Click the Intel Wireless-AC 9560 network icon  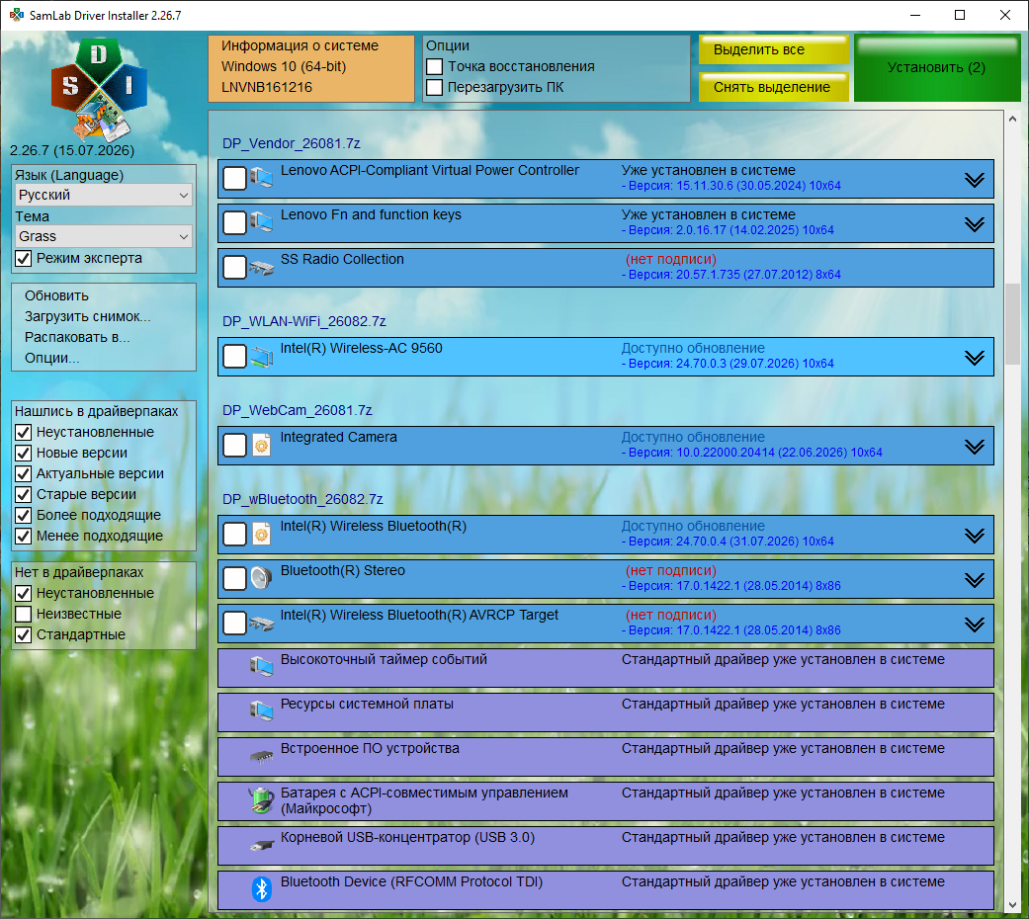261,356
